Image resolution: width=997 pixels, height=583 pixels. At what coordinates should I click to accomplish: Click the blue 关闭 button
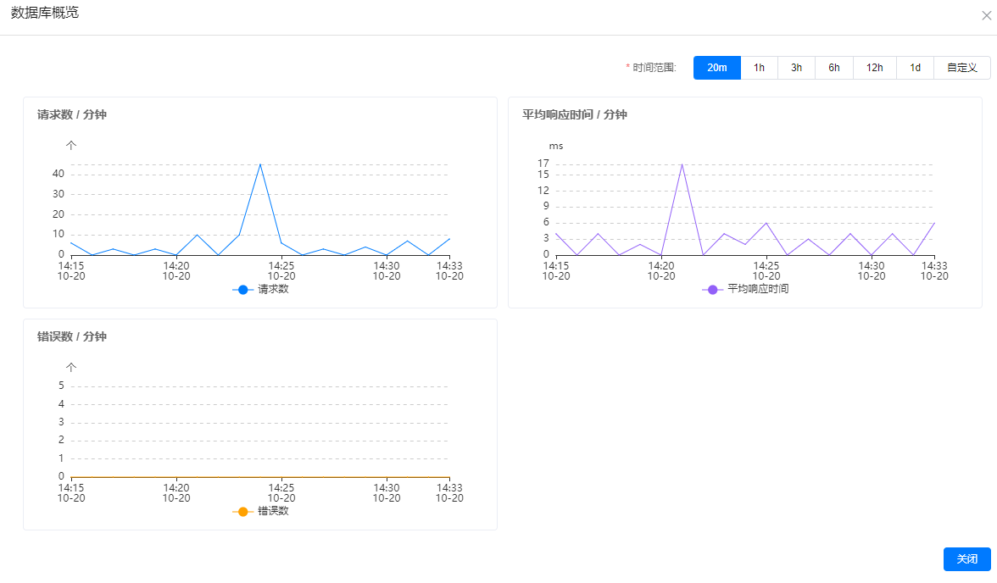pos(966,559)
